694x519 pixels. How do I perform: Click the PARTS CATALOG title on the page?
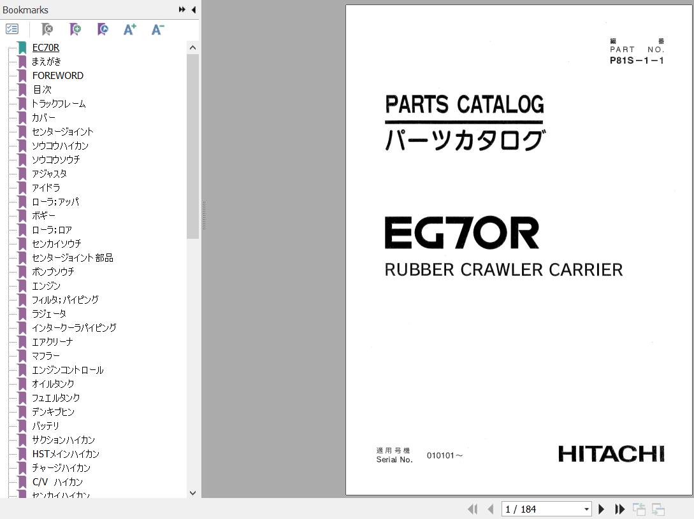pos(465,104)
